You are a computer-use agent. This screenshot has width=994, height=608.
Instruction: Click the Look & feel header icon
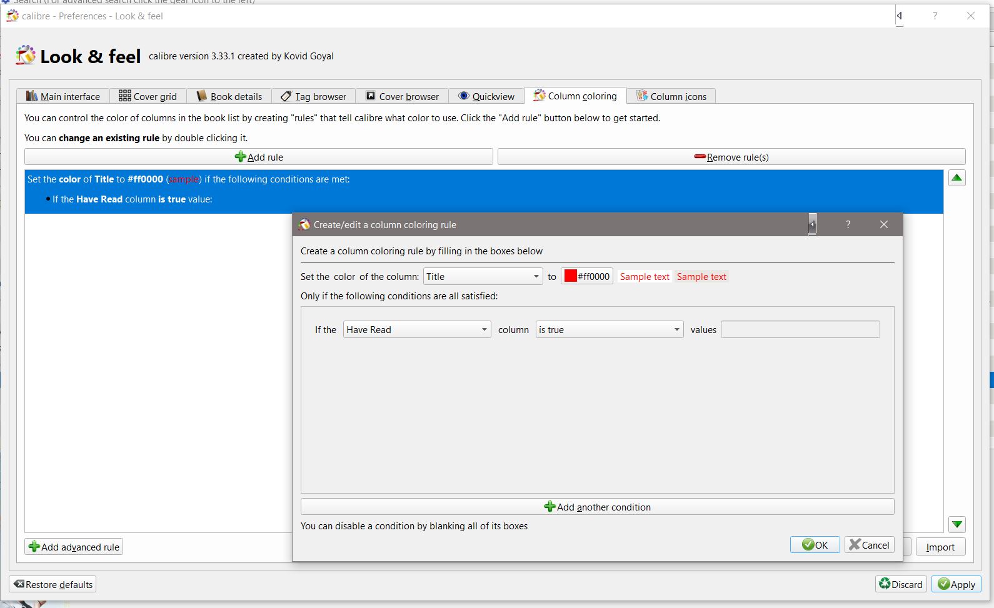[26, 56]
